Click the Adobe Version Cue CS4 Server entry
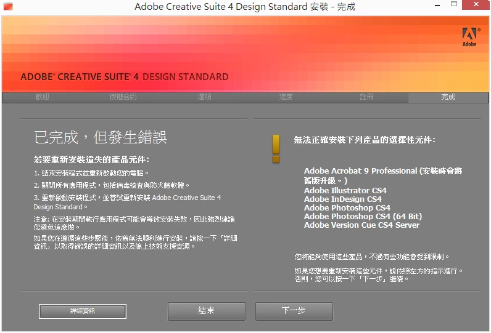This screenshot has height=333, width=491. (361, 225)
